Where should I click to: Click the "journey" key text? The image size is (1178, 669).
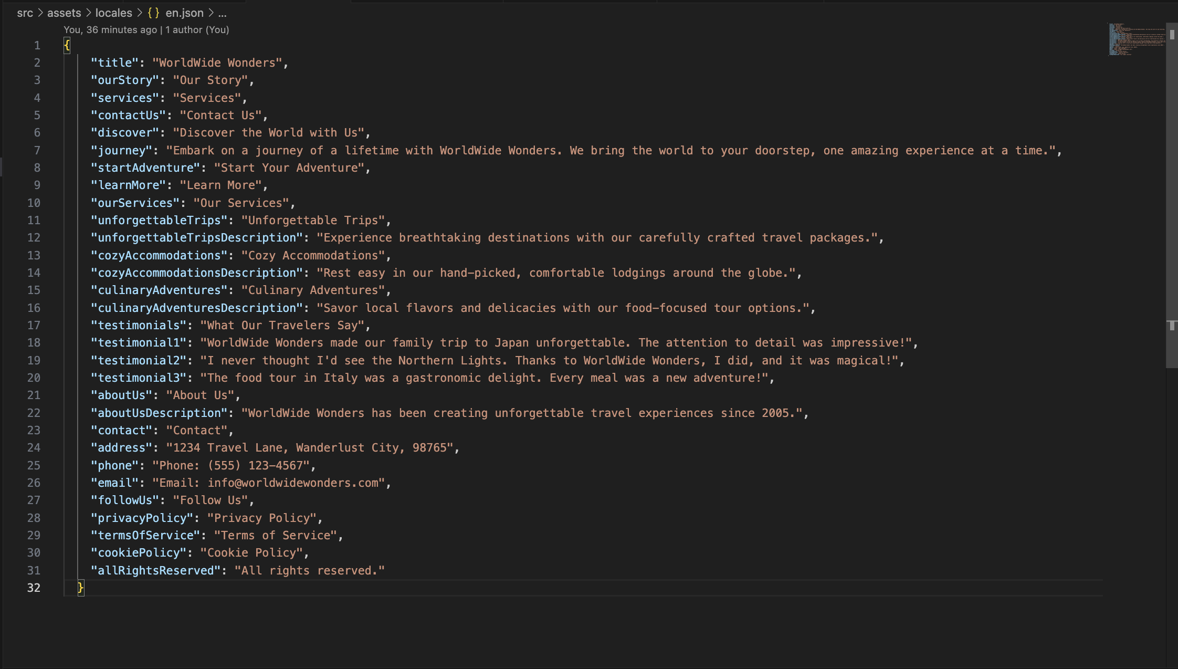121,150
